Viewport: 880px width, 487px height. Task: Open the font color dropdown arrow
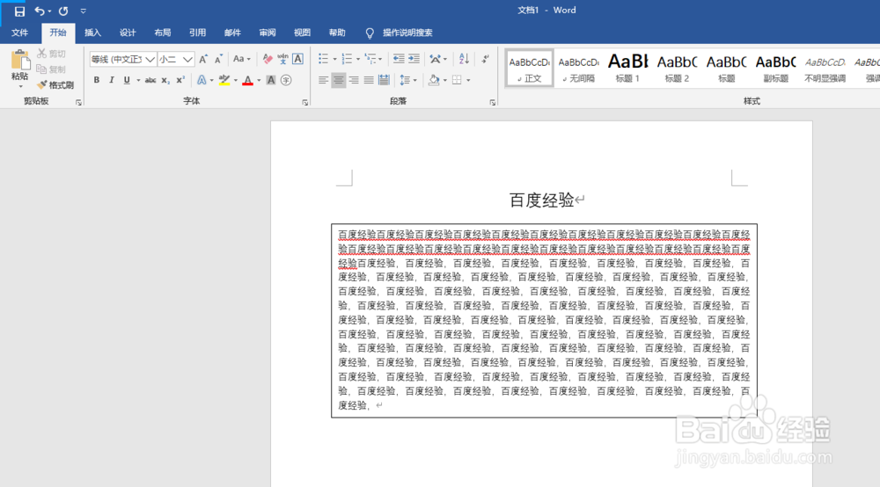pyautogui.click(x=259, y=80)
